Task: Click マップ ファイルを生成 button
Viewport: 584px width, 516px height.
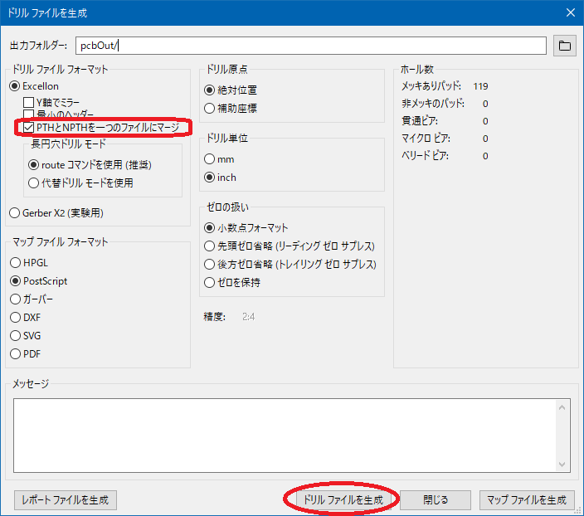Action: point(527,500)
